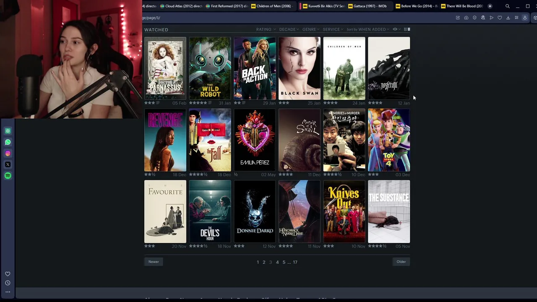Expand the DECADE filter dropdown

point(289,29)
